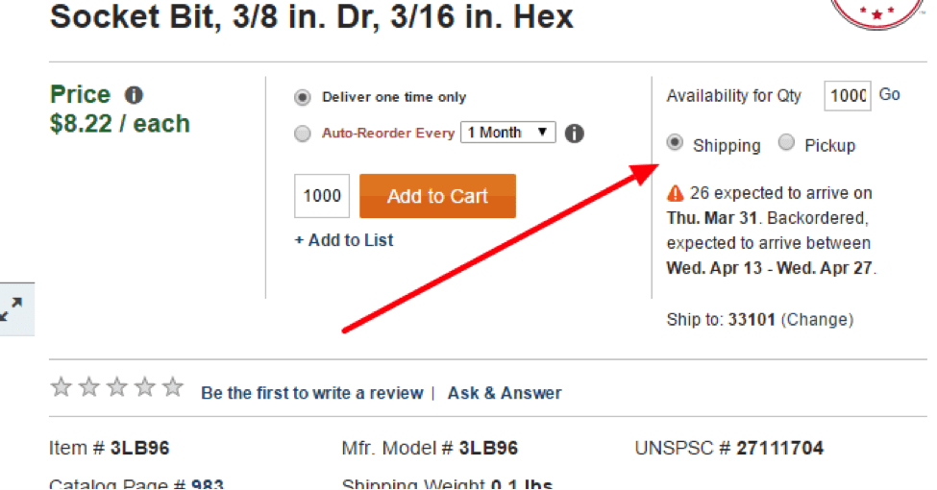The height and width of the screenshot is (490, 937).
Task: Click the red star badge logo
Action: coord(877,13)
